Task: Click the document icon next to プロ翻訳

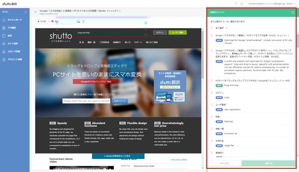Action: point(4,28)
